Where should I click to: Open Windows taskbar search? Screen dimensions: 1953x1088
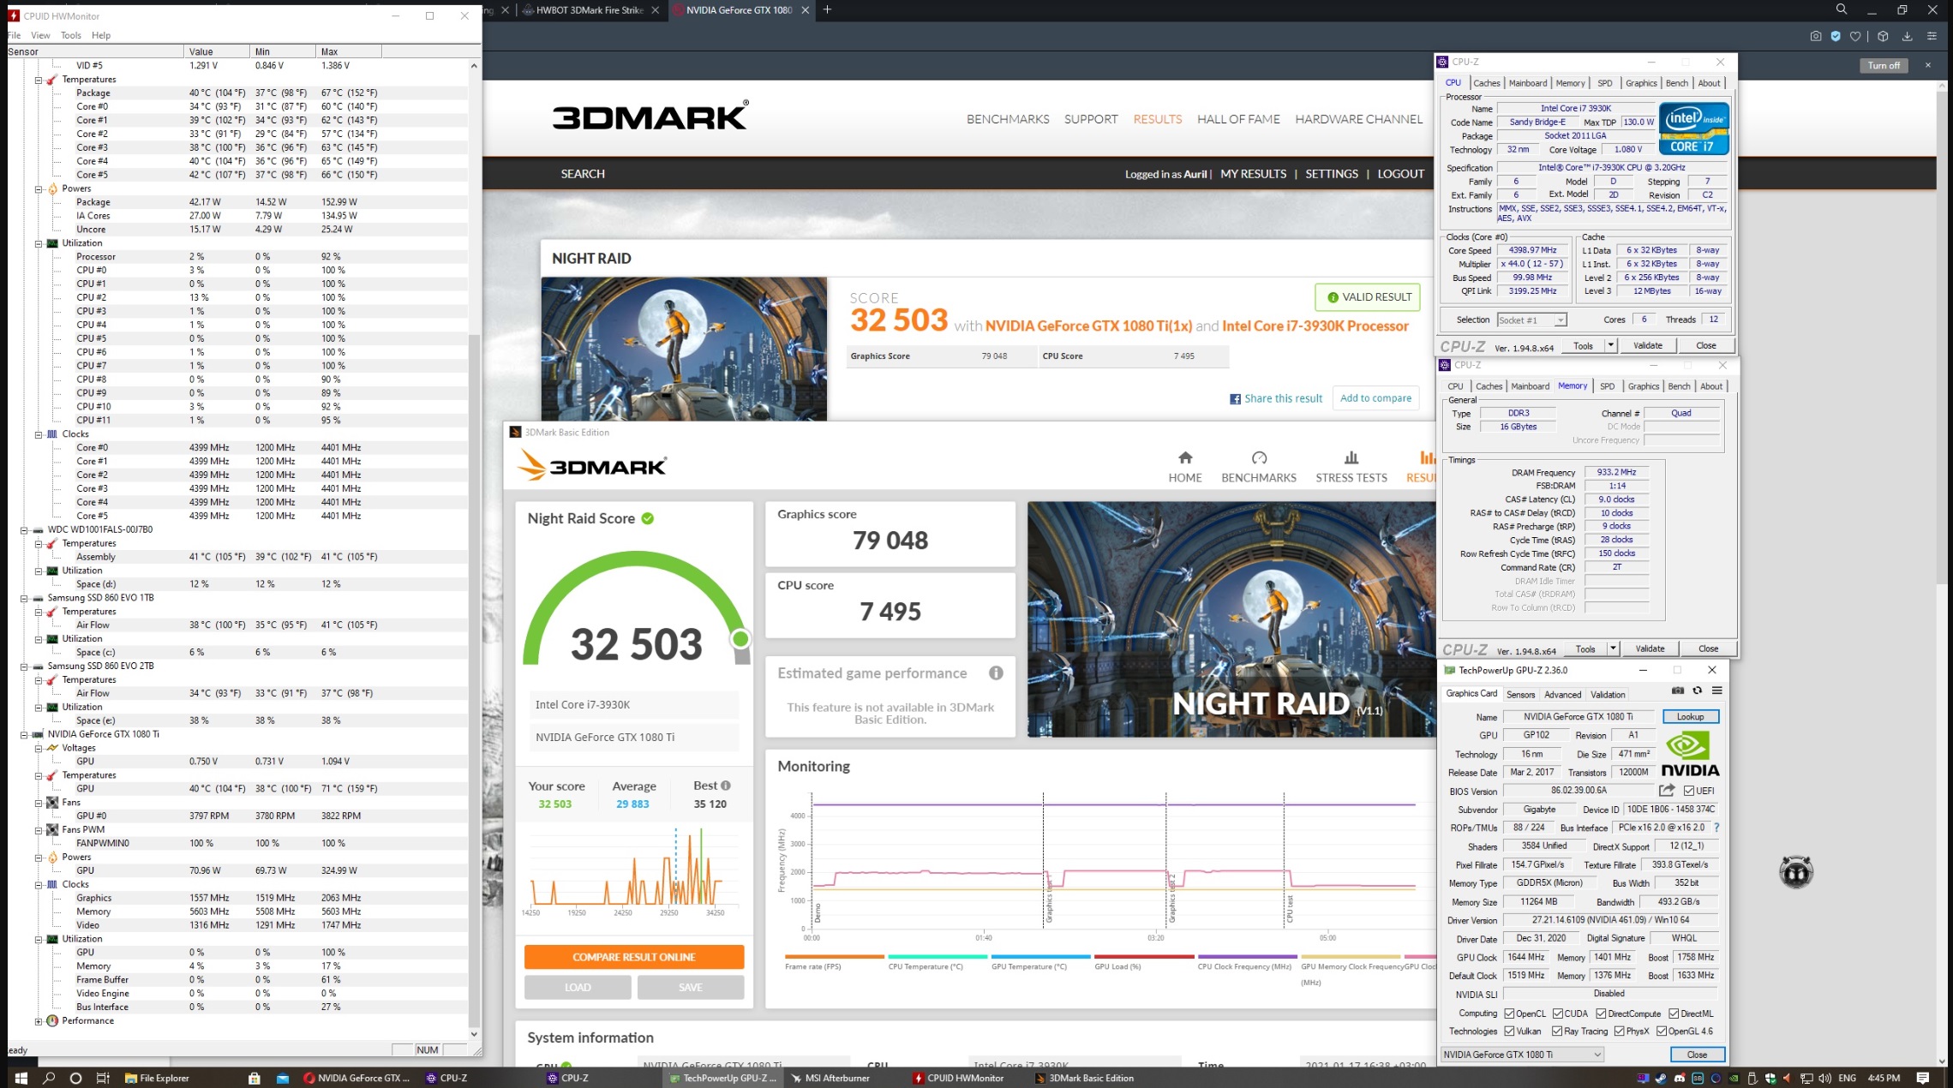click(49, 1078)
